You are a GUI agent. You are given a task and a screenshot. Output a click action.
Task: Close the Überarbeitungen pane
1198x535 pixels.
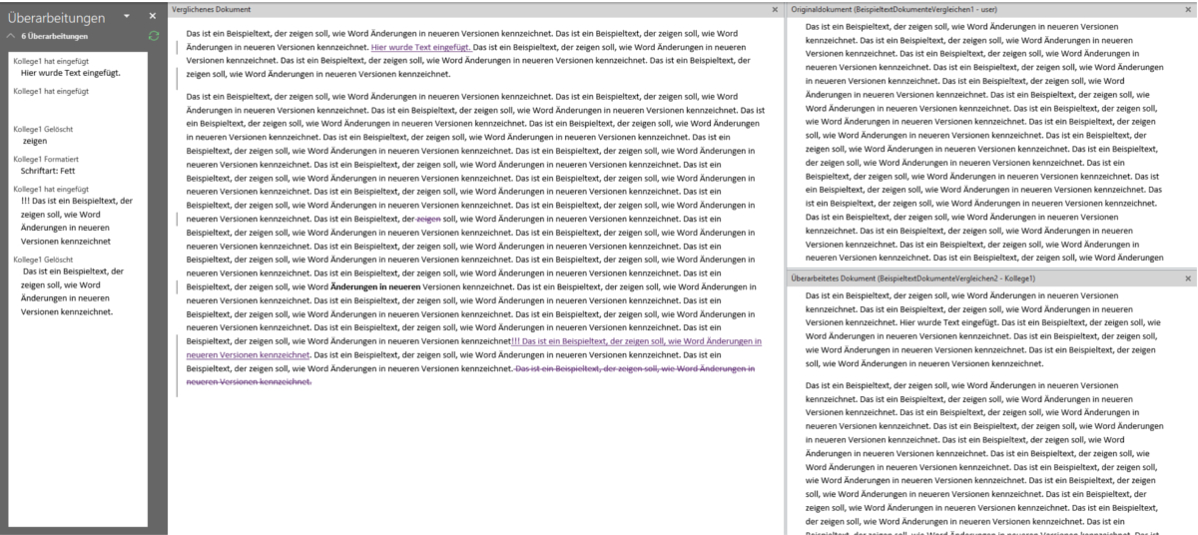click(x=152, y=17)
